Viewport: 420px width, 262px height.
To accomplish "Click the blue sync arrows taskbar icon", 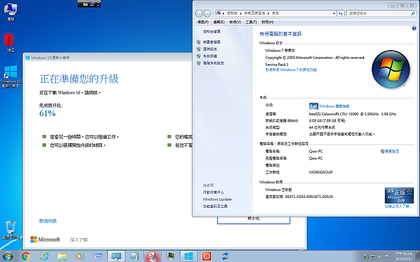I will tap(225, 256).
